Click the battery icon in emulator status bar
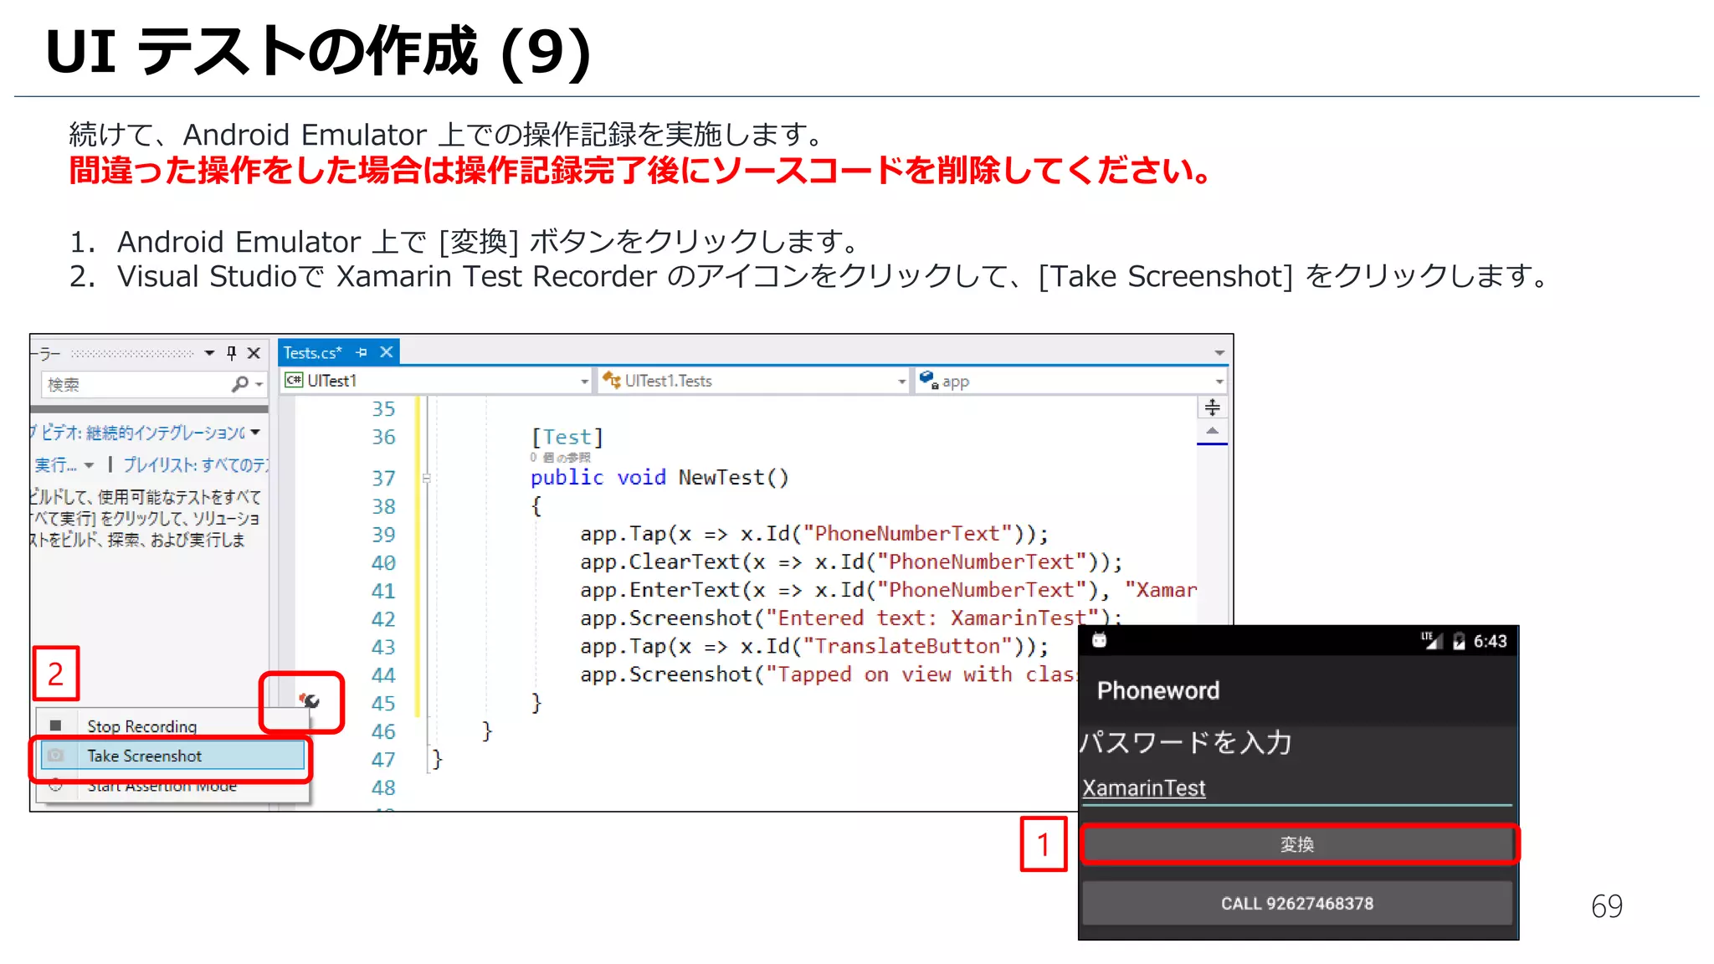 1459,642
